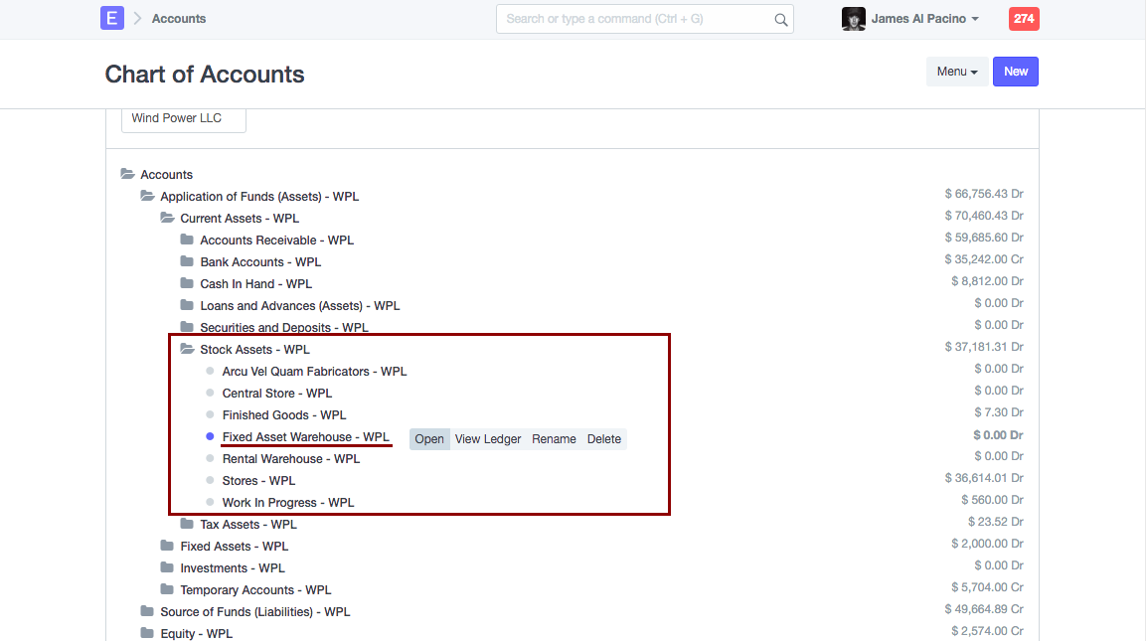The image size is (1146, 641).
Task: Click the Cash In Hand folder icon
Action: pyautogui.click(x=187, y=283)
